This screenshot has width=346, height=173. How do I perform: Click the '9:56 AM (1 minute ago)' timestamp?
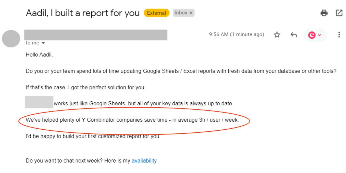(x=237, y=34)
